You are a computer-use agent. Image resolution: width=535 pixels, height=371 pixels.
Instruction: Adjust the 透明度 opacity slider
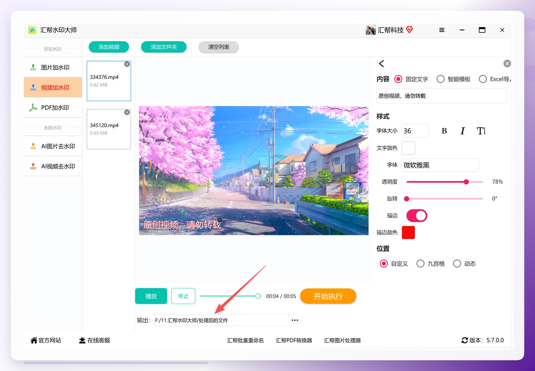click(x=445, y=182)
